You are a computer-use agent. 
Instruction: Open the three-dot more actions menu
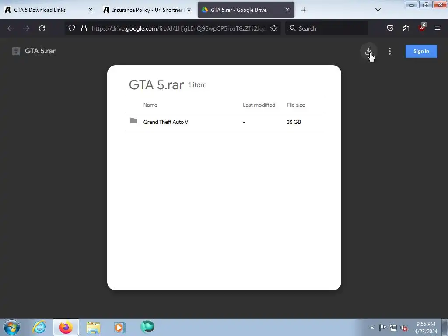(390, 51)
